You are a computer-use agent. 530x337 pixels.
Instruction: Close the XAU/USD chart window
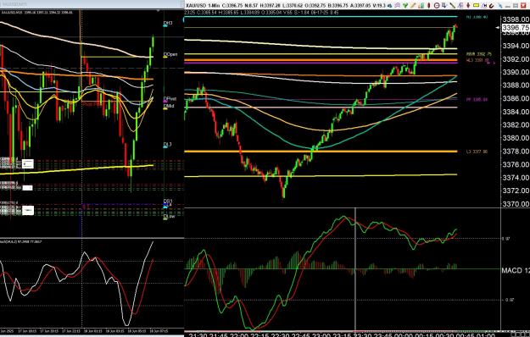coord(523,5)
